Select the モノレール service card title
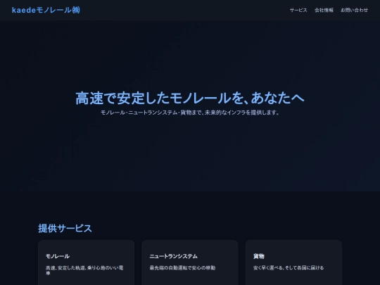Image resolution: width=380 pixels, height=285 pixels. pyautogui.click(x=58, y=256)
